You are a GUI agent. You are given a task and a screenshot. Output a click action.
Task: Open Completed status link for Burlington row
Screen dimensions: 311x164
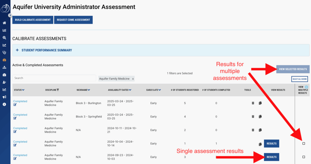20,101
